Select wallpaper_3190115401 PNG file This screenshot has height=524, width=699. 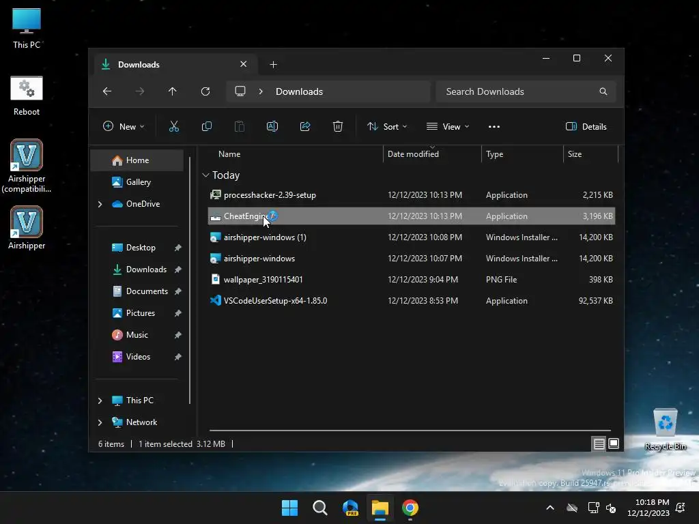pyautogui.click(x=412, y=280)
